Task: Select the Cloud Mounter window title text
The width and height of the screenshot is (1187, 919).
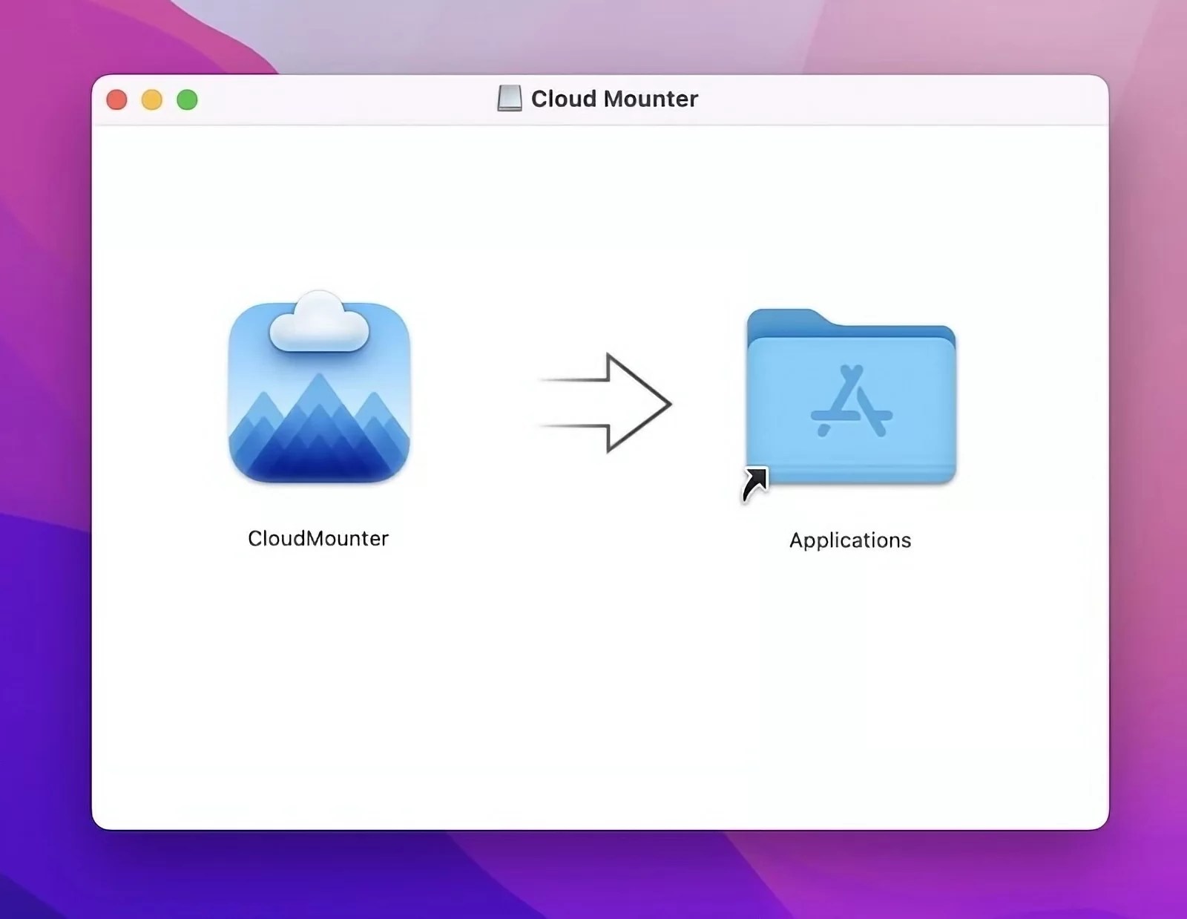Action: click(x=614, y=98)
